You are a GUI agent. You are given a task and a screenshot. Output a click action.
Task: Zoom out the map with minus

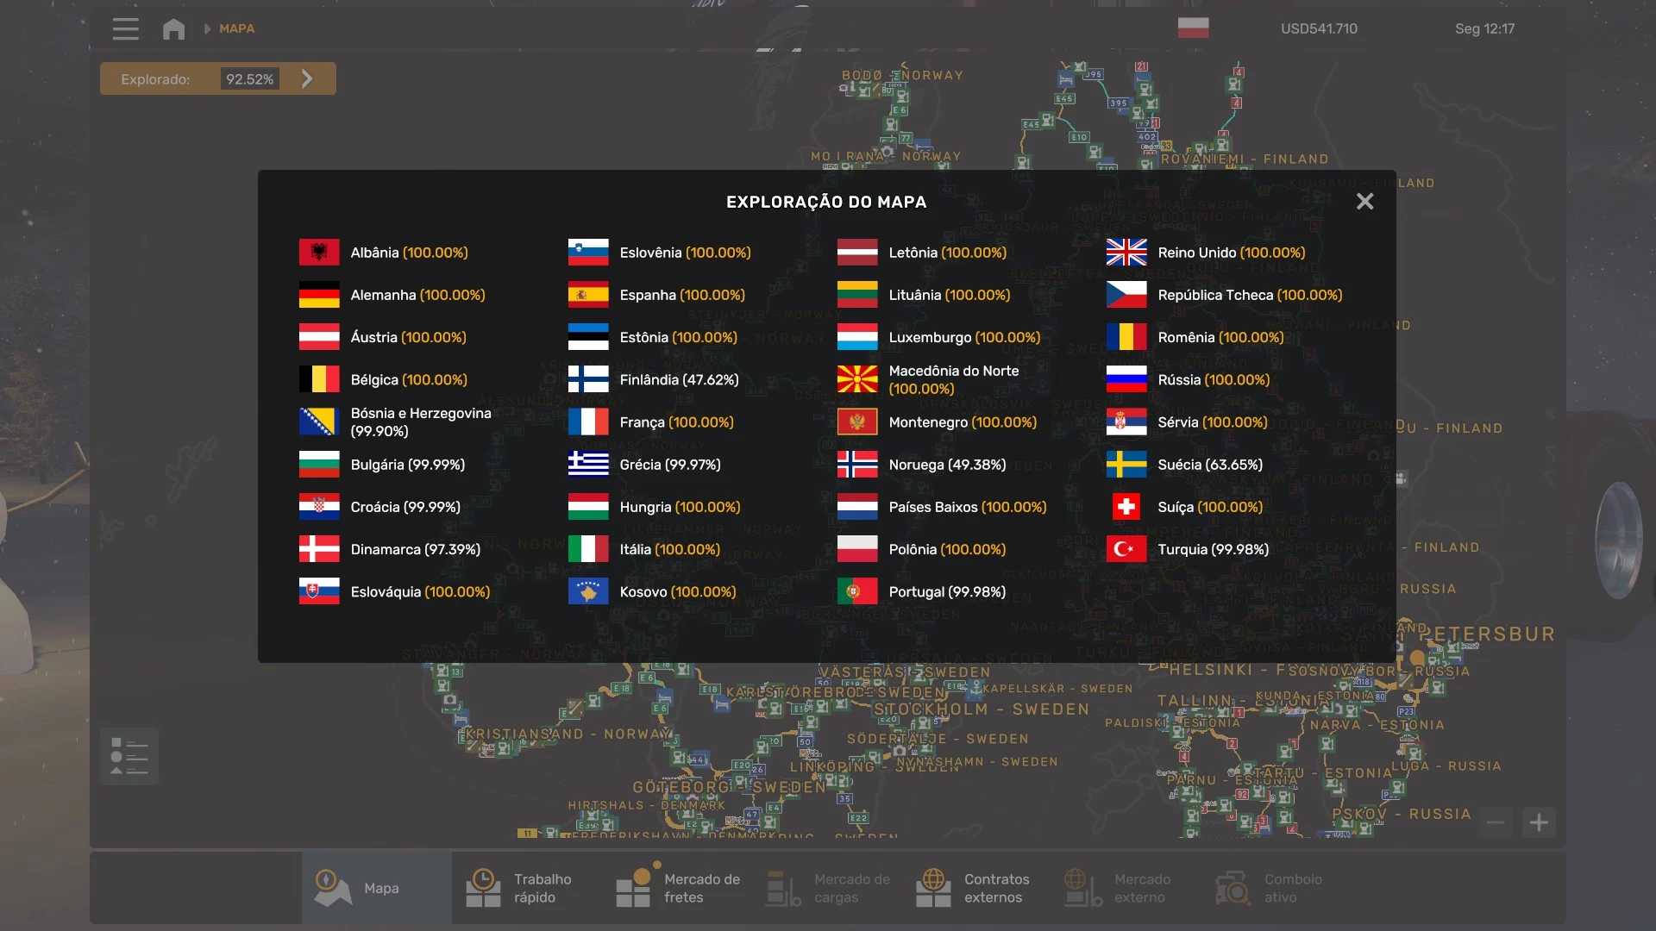tap(1496, 822)
